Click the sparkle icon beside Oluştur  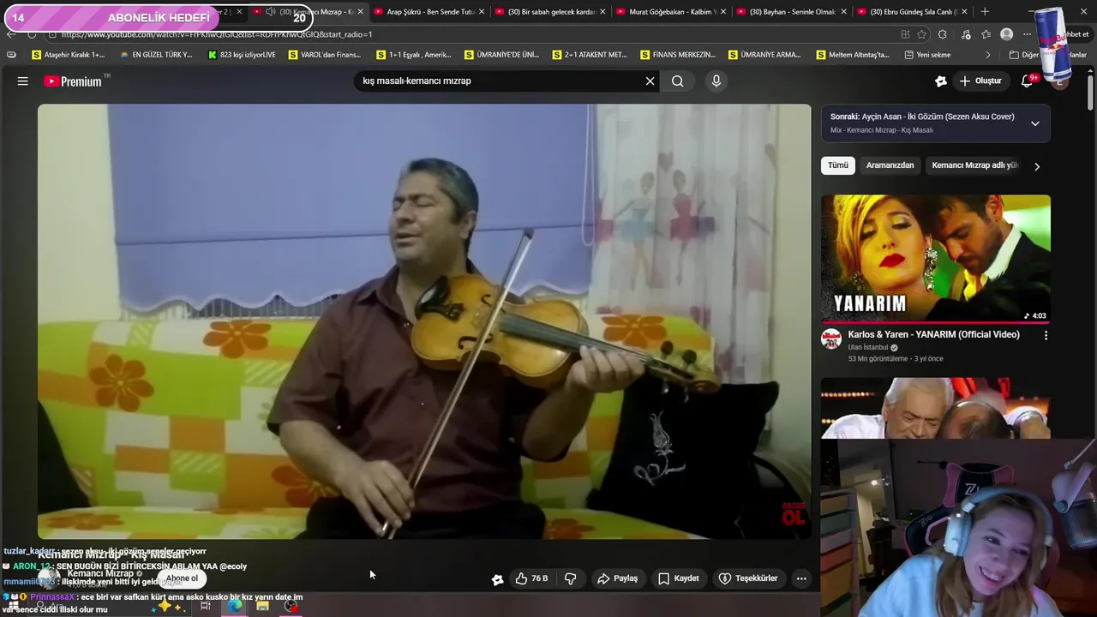coord(941,81)
